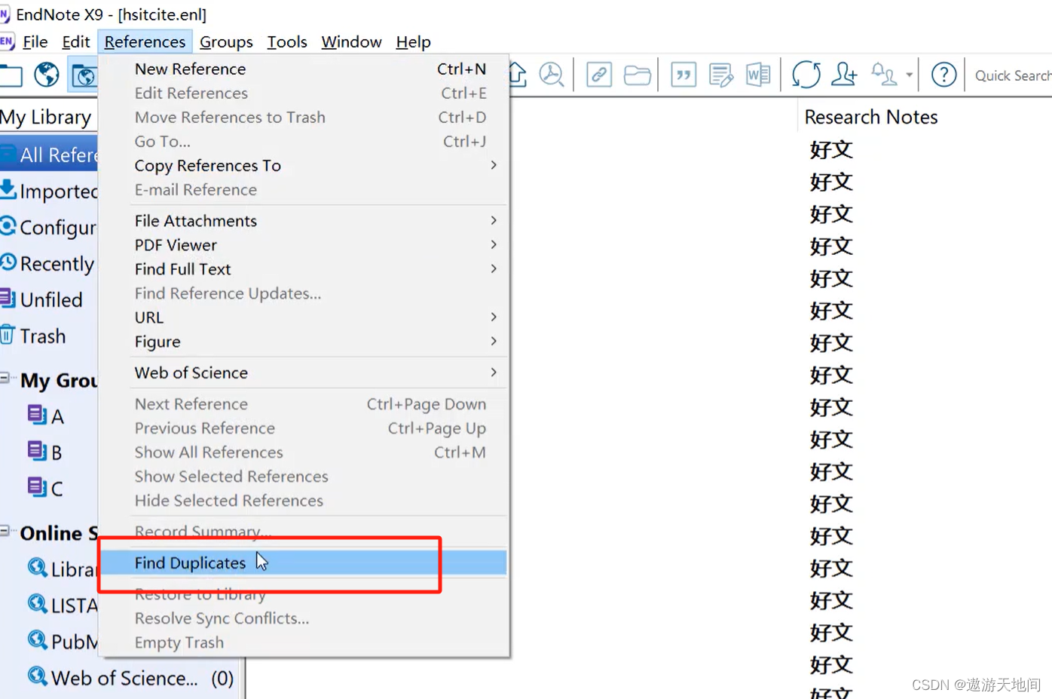Select Imported References group in sidebar
The image size is (1052, 699).
[49, 191]
